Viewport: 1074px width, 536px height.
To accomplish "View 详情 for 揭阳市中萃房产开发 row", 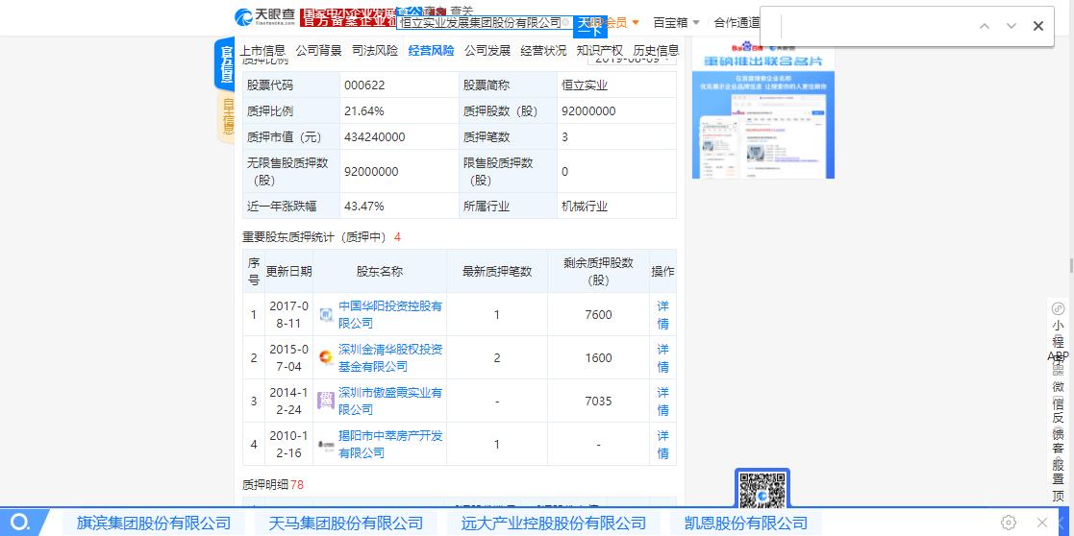I will tap(663, 445).
